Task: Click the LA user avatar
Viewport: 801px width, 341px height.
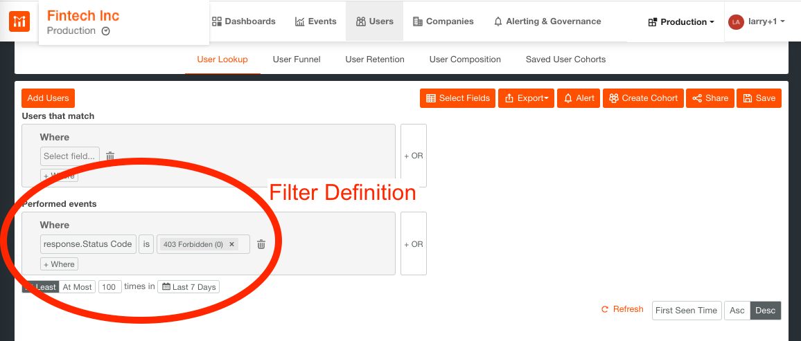Action: tap(736, 22)
